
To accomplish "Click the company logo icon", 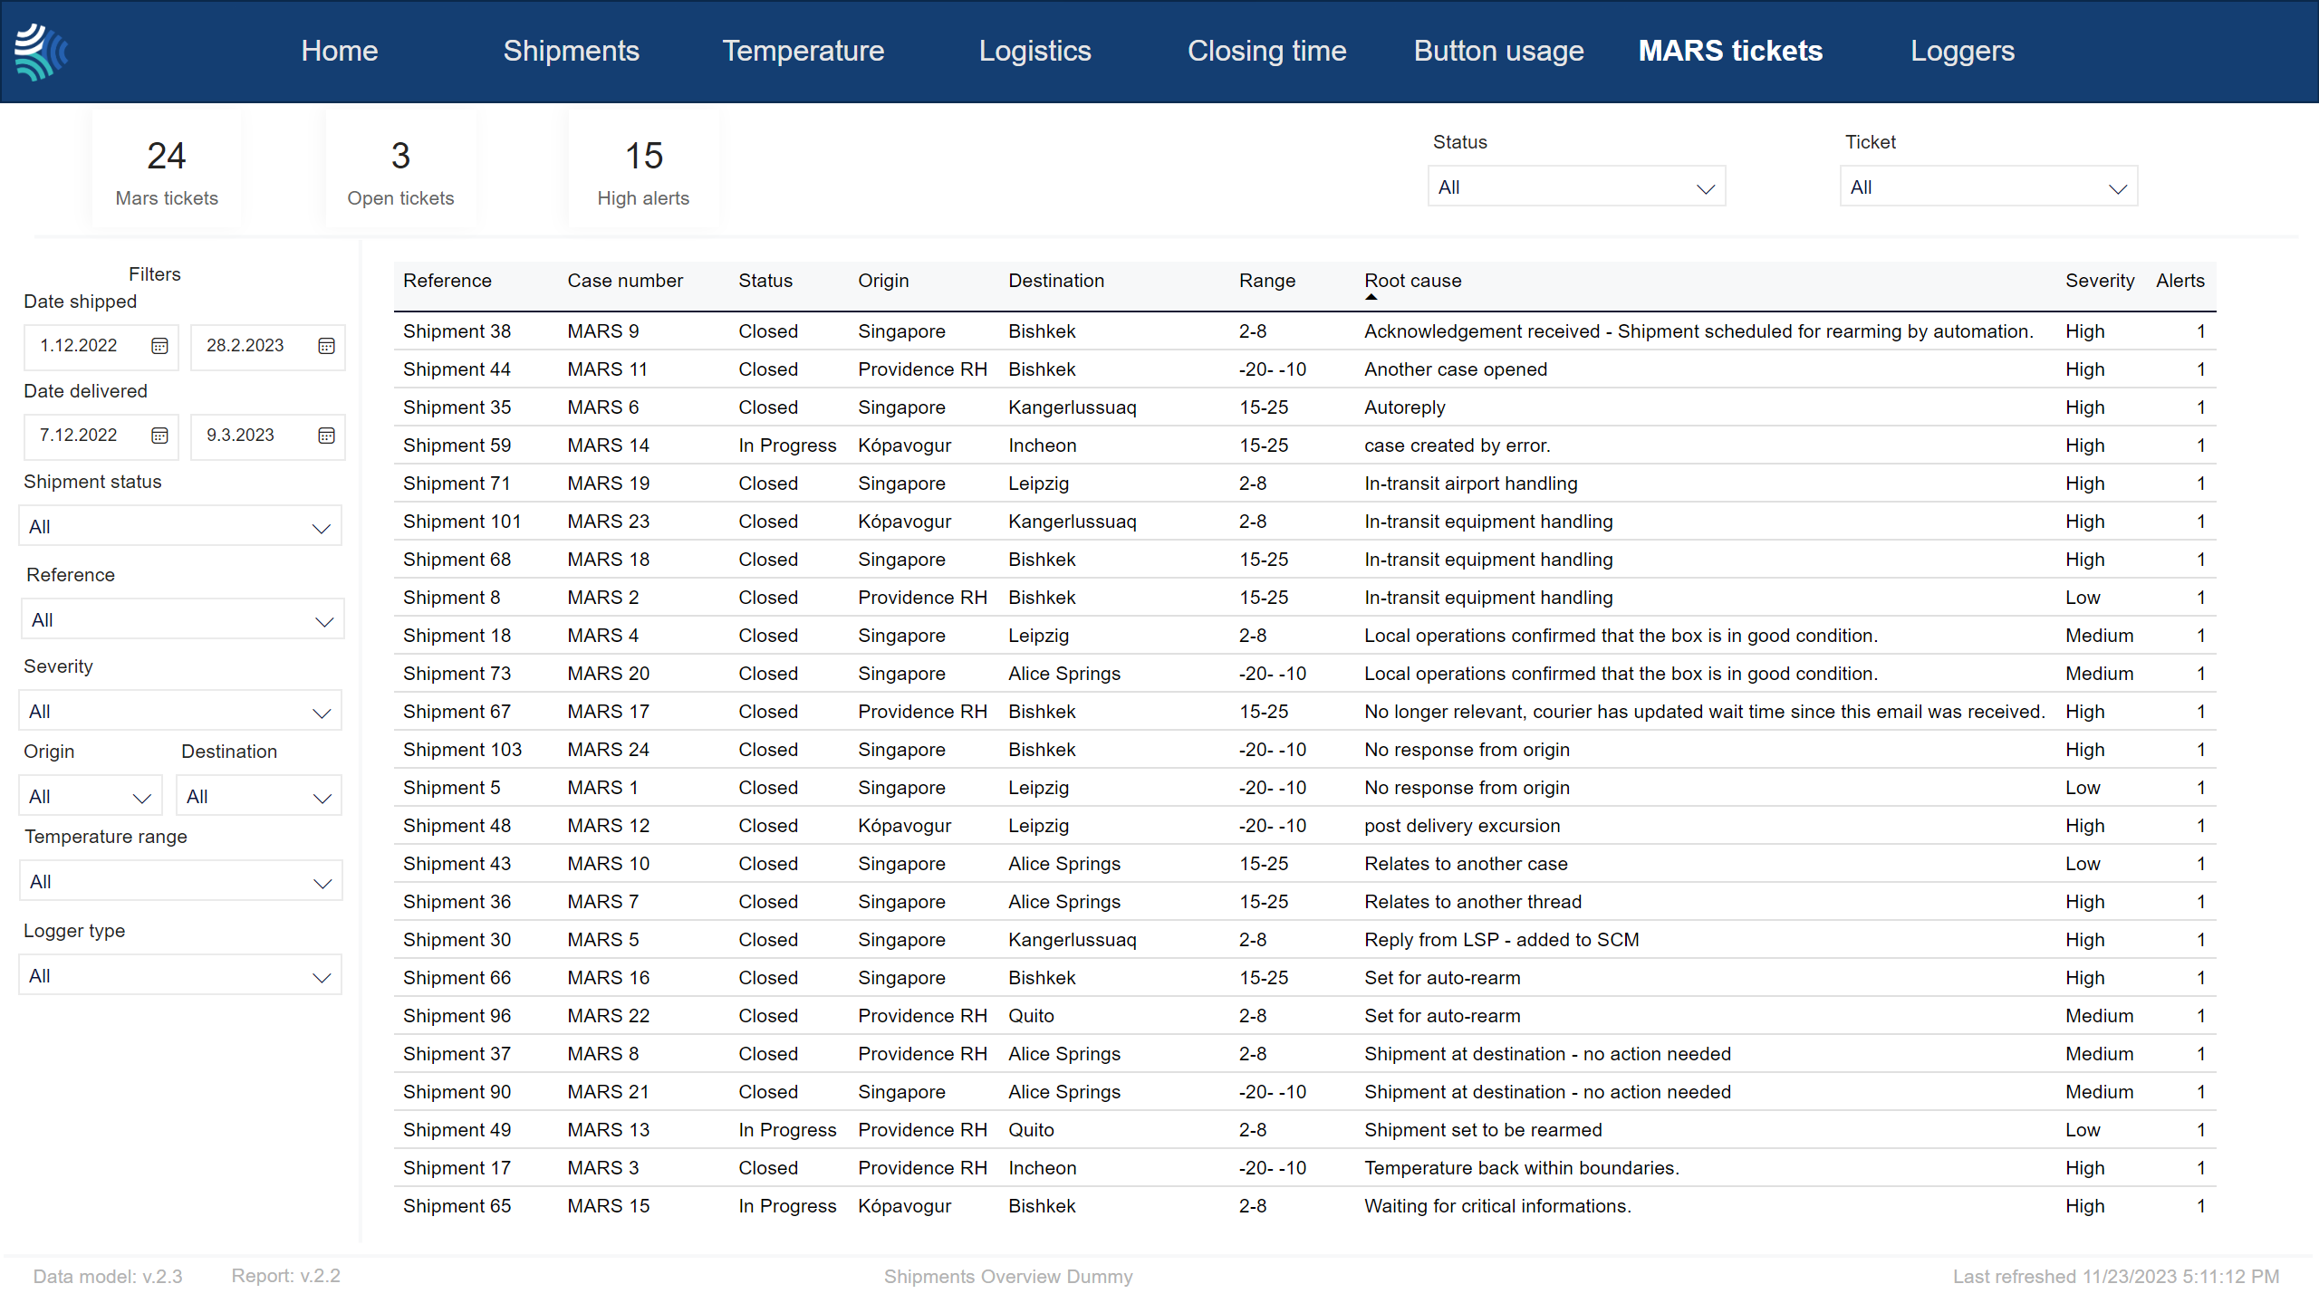I will (x=42, y=52).
